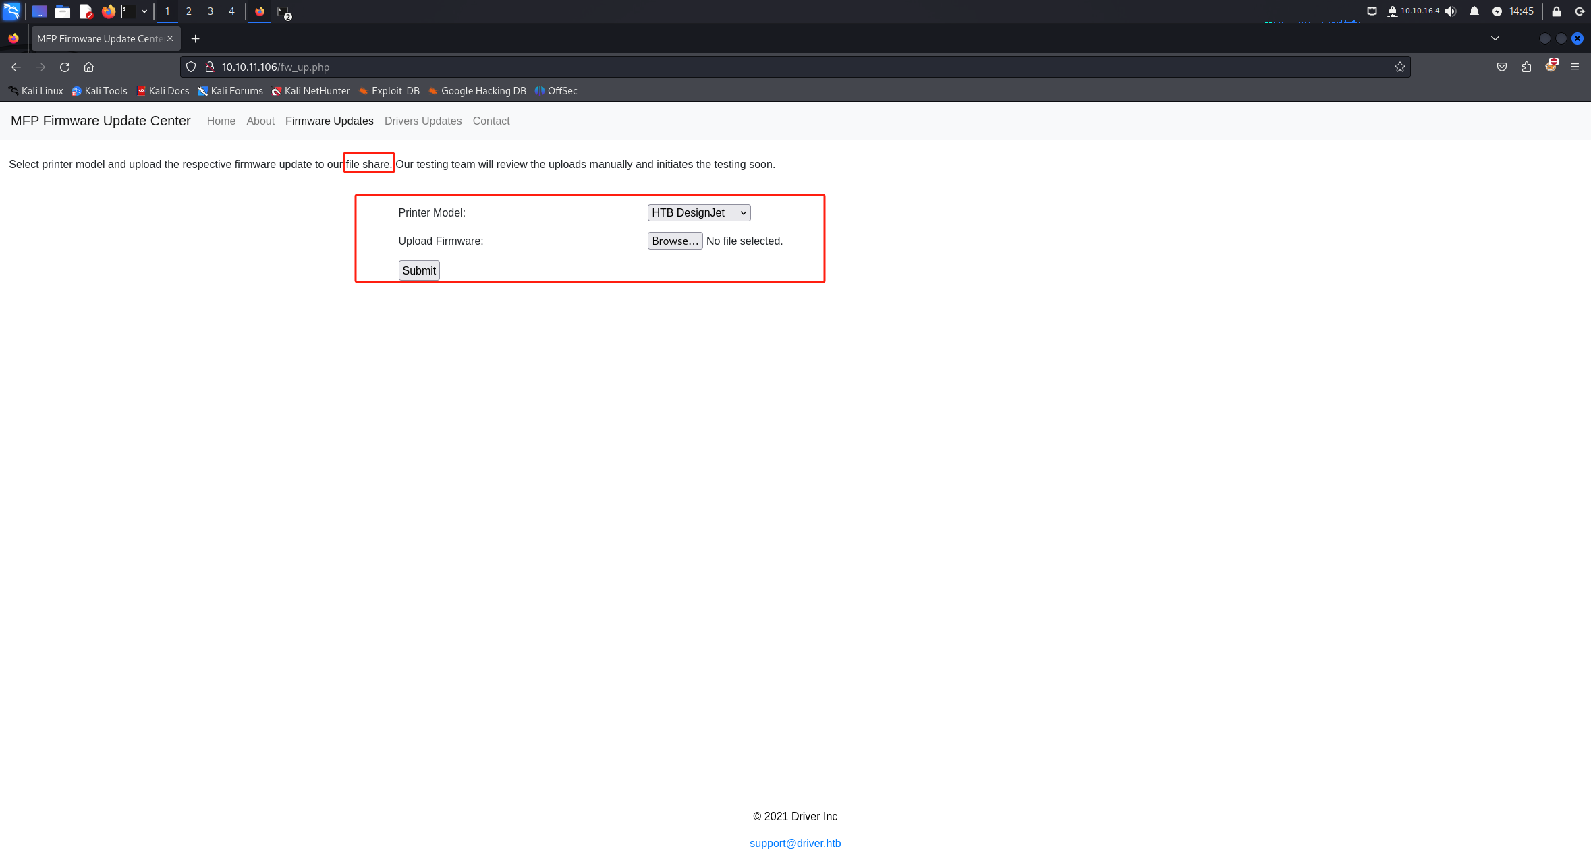Open the notifications bell in system tray
1591x862 pixels.
(x=1474, y=11)
